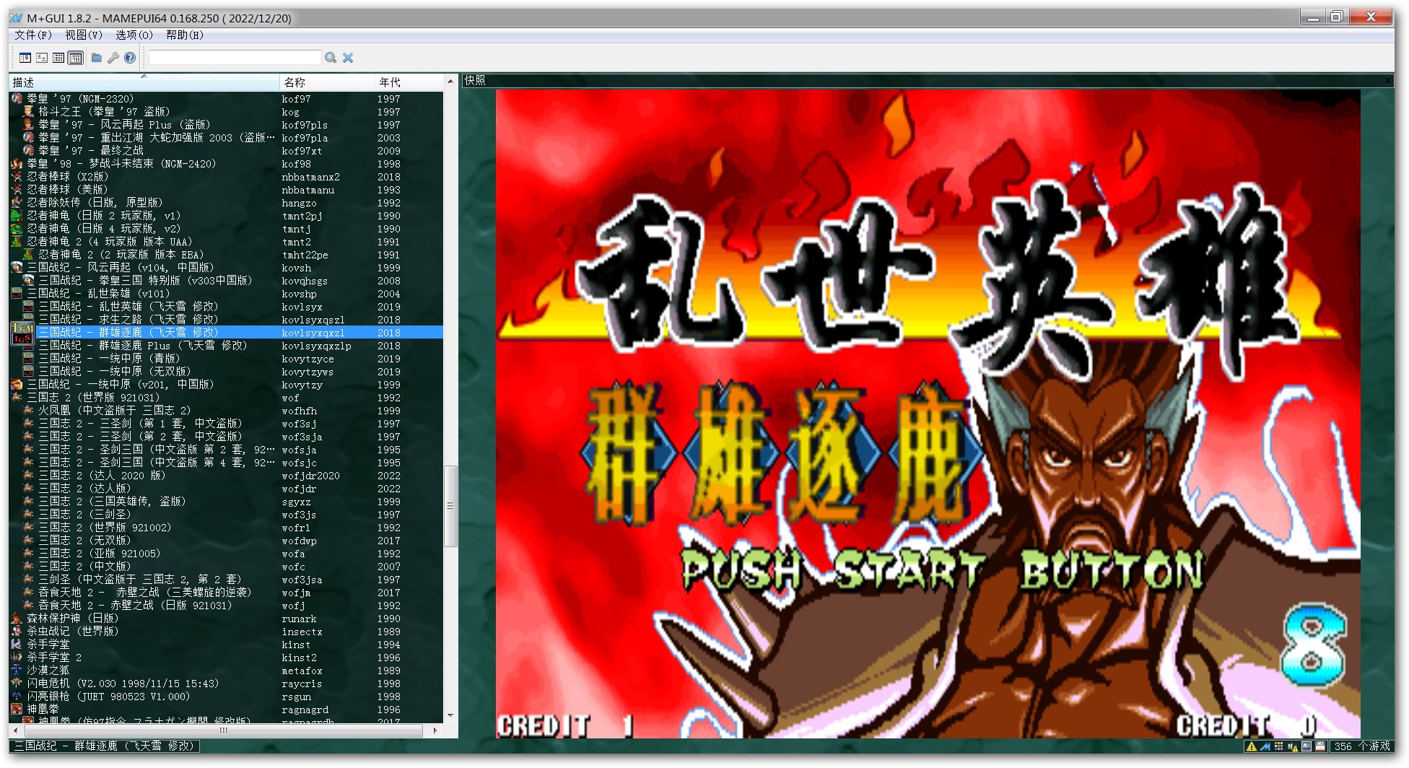Open the blue folder directories icon

(96, 58)
